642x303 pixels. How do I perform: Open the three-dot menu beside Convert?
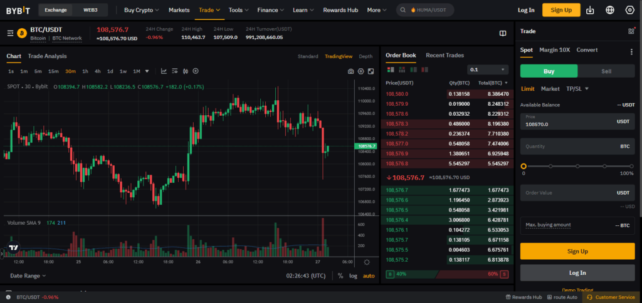[x=631, y=52]
